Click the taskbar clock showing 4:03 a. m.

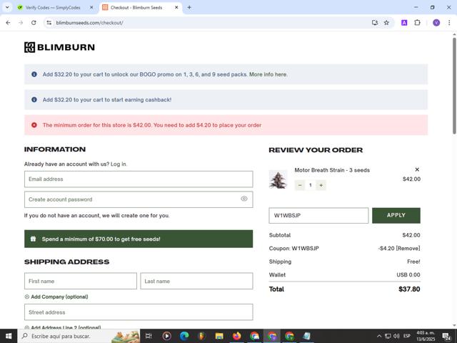click(426, 336)
